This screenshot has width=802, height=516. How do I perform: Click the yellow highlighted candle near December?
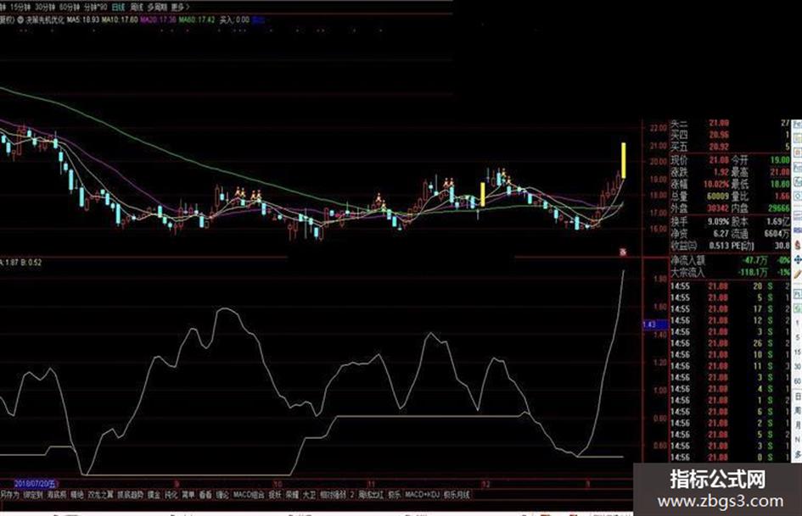(482, 194)
